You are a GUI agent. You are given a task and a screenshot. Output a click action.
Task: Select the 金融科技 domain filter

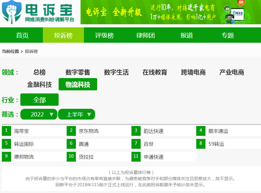(x=39, y=85)
